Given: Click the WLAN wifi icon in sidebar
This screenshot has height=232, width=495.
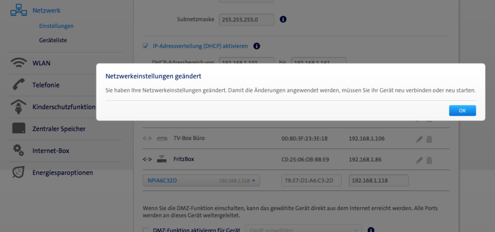Looking at the screenshot, I should click(x=19, y=63).
